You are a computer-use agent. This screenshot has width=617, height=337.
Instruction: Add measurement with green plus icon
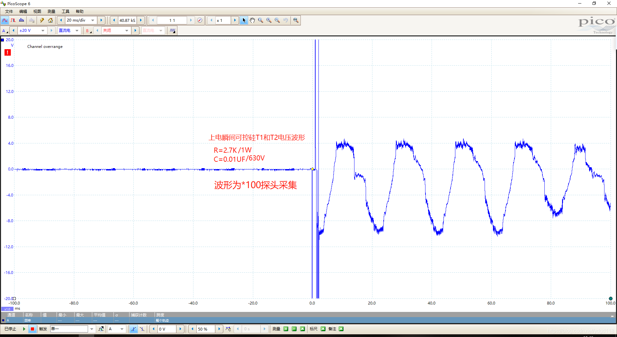click(286, 329)
